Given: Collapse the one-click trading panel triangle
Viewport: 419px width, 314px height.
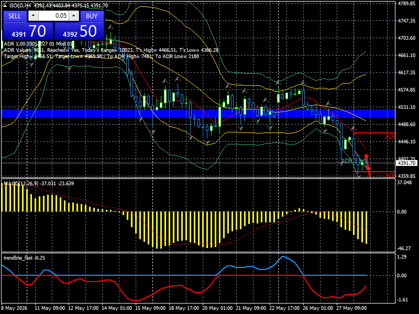Looking at the screenshot, I should (x=5, y=5).
